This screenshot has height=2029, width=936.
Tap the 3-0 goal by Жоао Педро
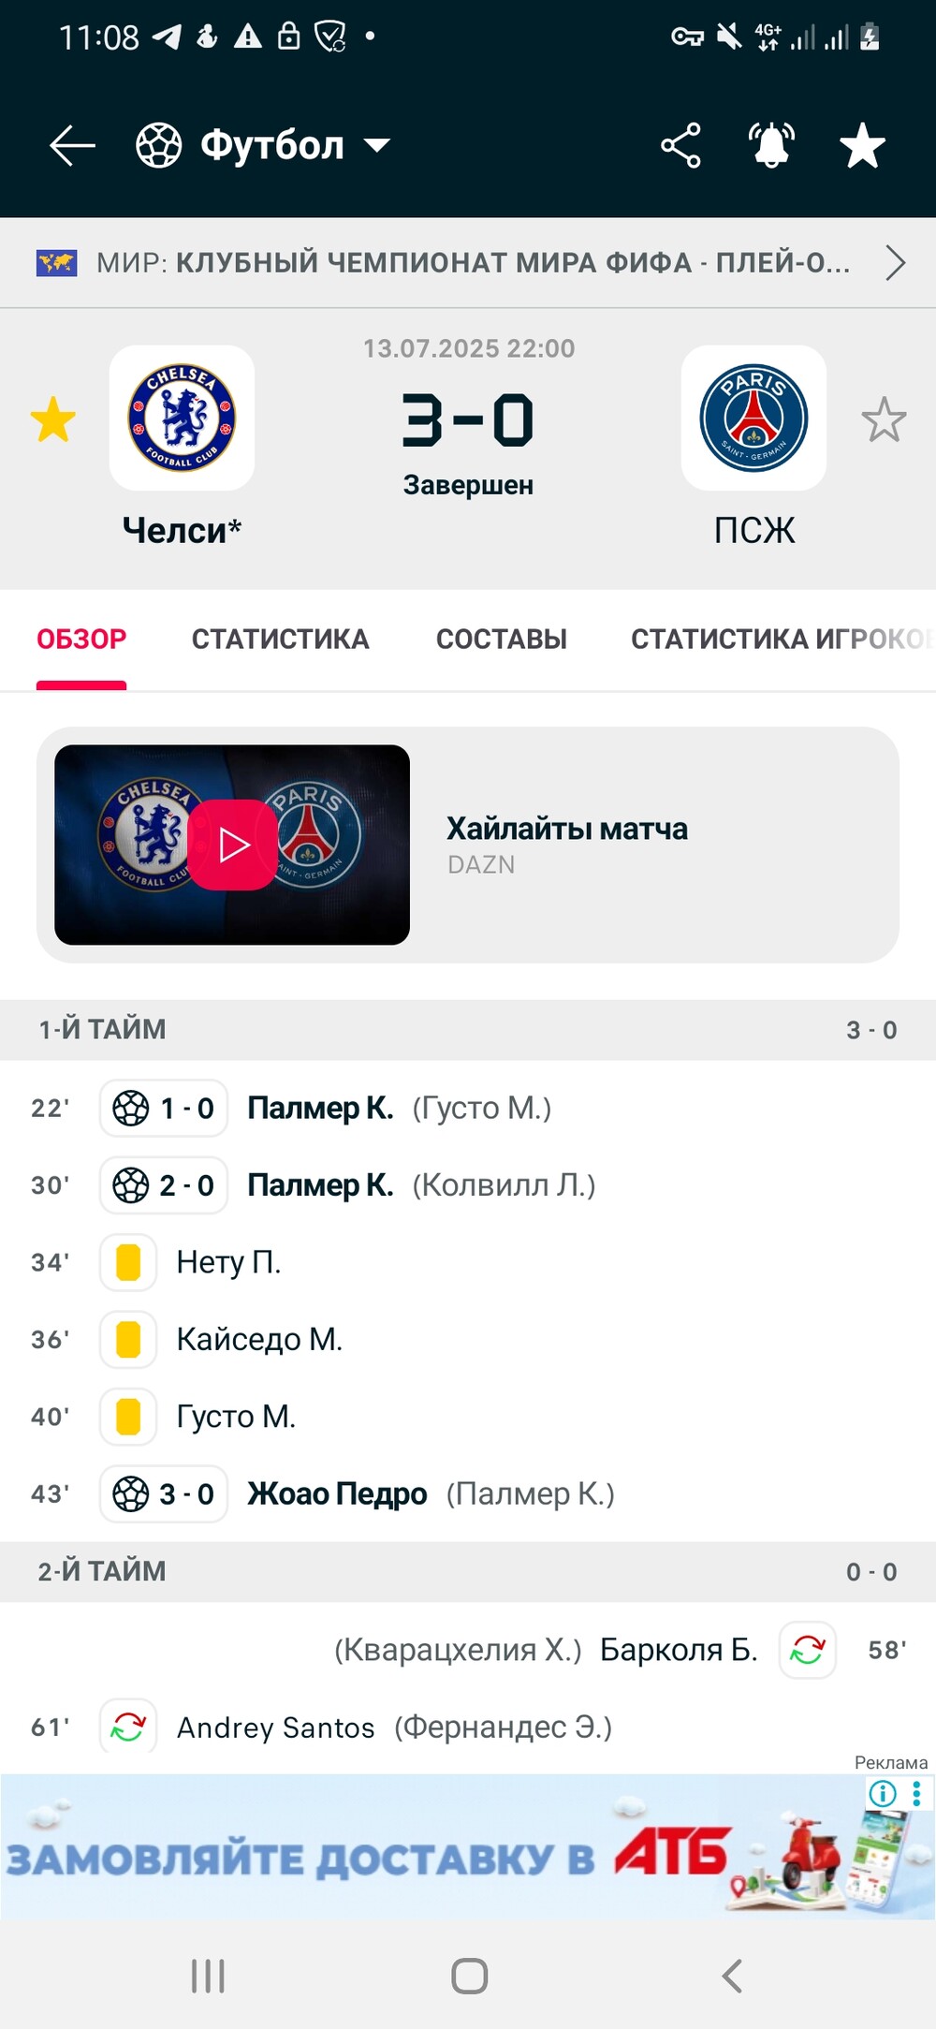[164, 1494]
